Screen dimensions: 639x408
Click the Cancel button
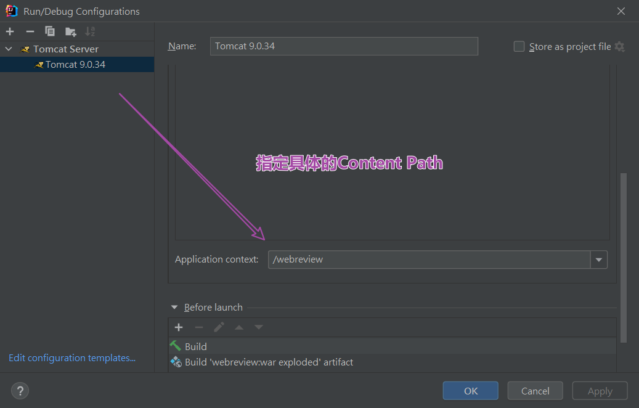535,391
